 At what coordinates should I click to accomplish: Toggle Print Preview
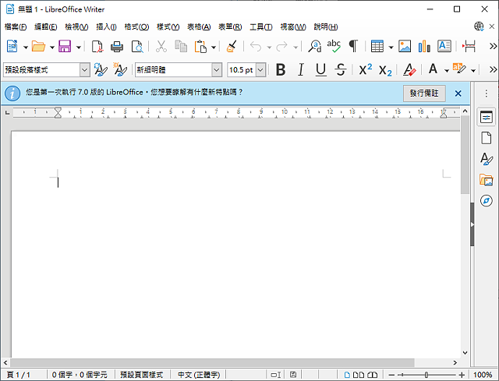137,47
